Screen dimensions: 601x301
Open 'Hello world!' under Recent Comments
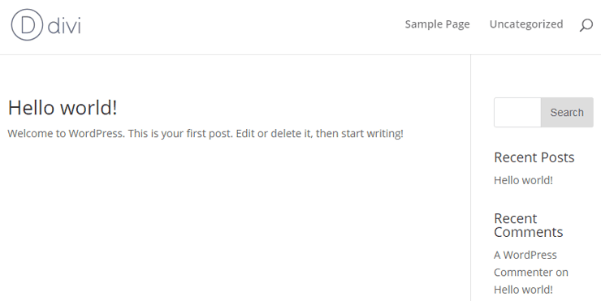(523, 290)
